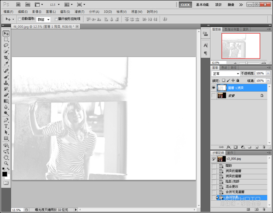The width and height of the screenshot is (273, 213).
Task: Select the Lasso tool
Action: [x=6, y=45]
